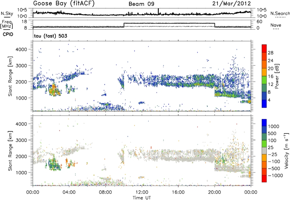
Task: Click the '4000' range tick in the power panel
Action: coord(21,49)
